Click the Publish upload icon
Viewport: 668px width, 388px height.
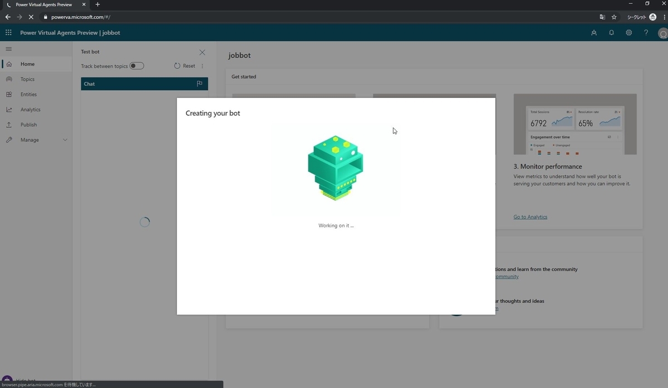9,125
